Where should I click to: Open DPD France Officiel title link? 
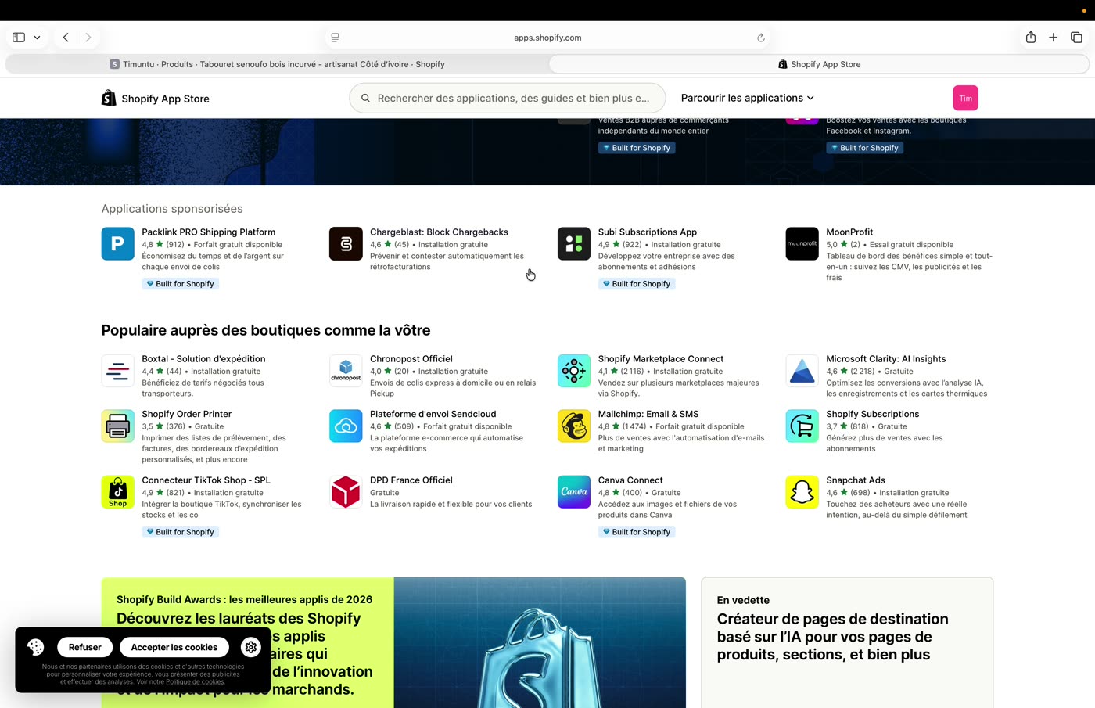coord(411,480)
